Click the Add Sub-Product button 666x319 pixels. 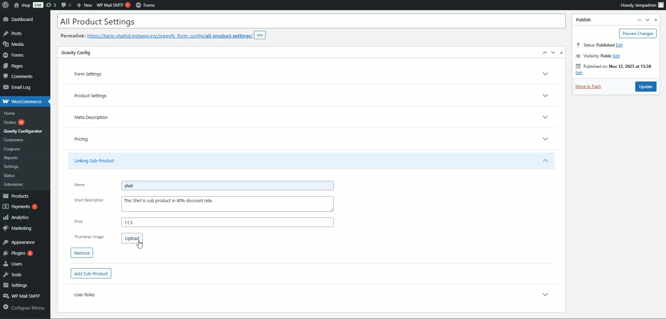(x=91, y=274)
